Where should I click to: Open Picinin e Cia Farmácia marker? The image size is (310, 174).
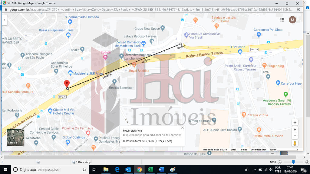(x=88, y=133)
